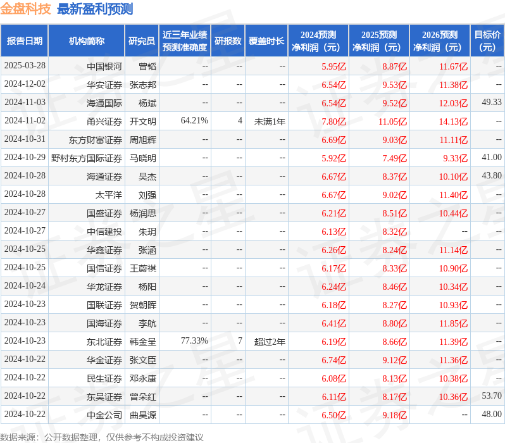The width and height of the screenshot is (505, 443).
Task: Click the 机构简称 column header
Action: point(86,41)
